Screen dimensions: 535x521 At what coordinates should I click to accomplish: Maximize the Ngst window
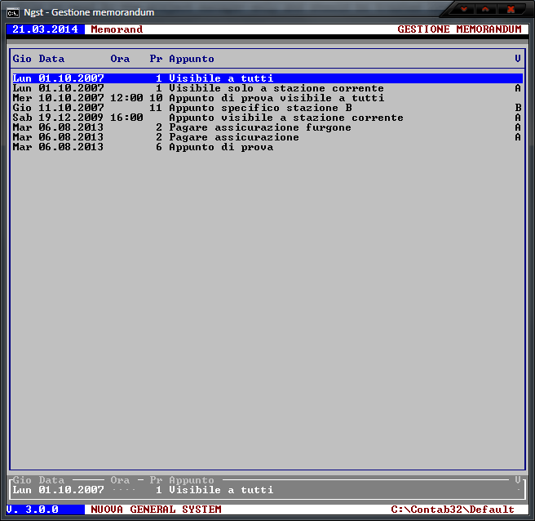[x=487, y=10]
